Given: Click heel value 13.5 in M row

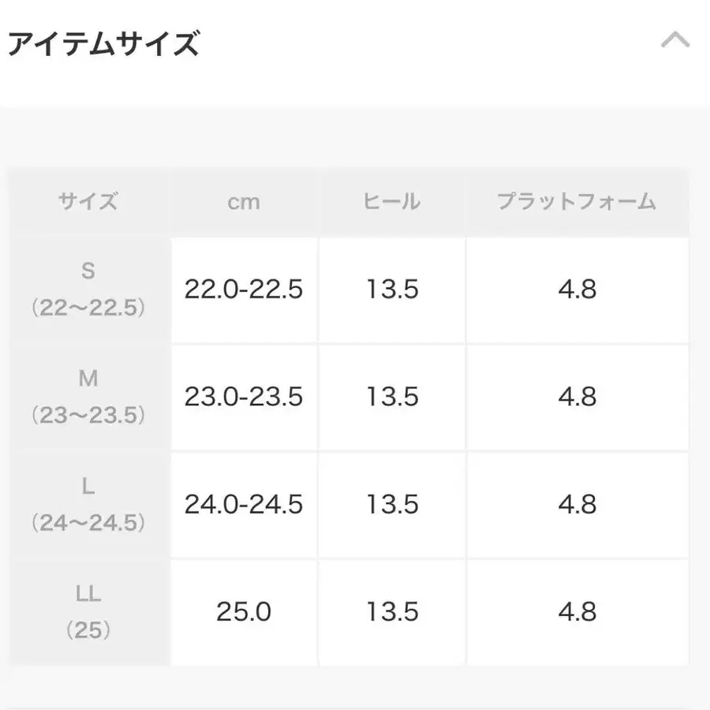Looking at the screenshot, I should pos(392,397).
